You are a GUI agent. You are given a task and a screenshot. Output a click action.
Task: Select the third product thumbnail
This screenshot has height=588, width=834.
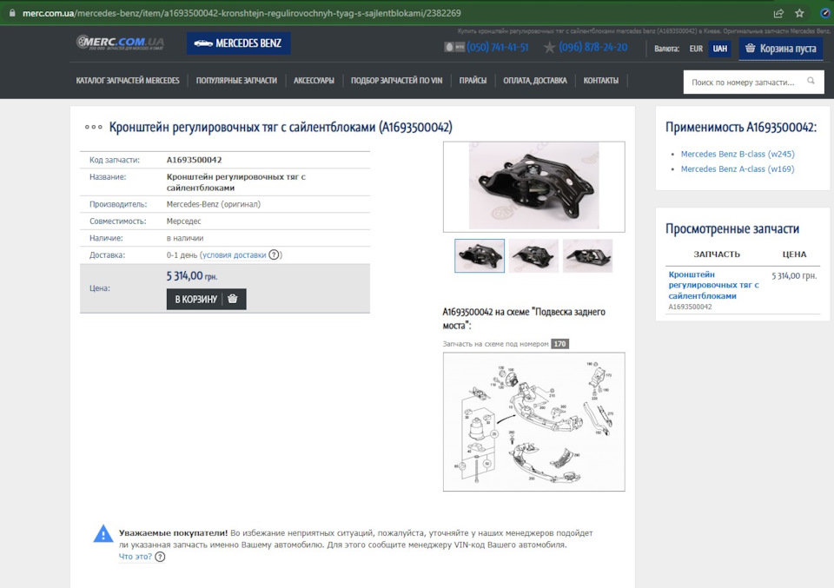588,255
